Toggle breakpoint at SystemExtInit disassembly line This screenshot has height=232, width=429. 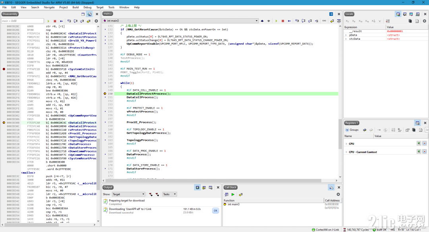pos(4,69)
